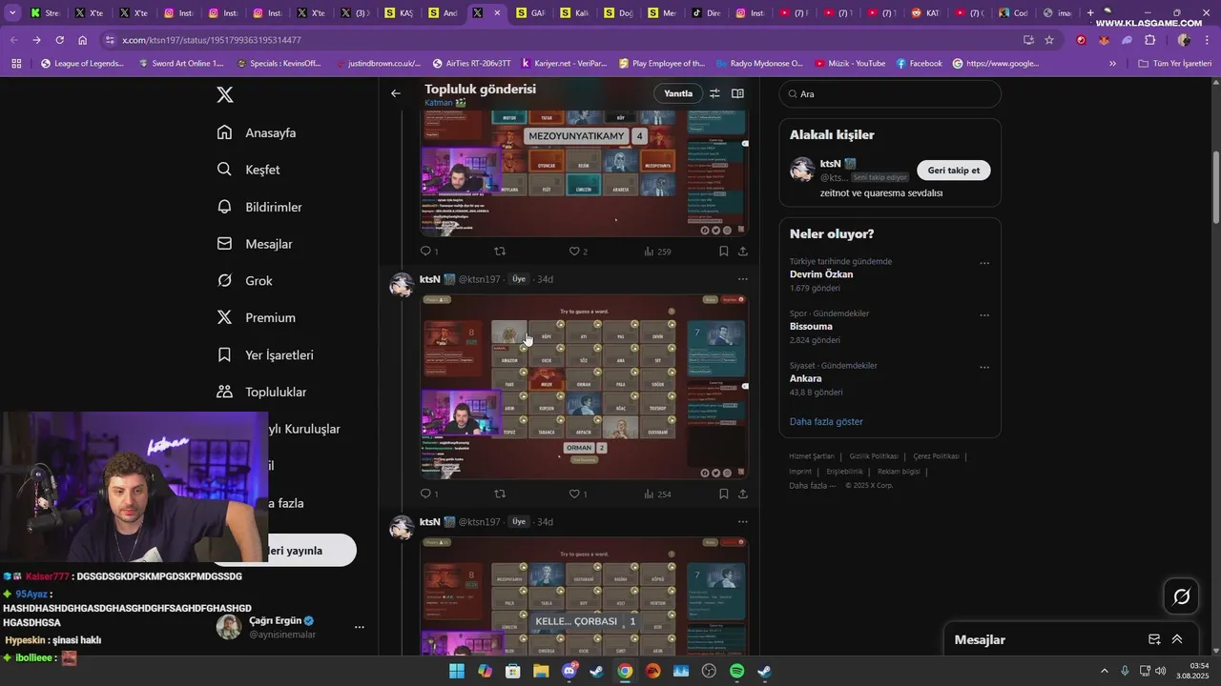Click Gizlilik Politikası footer link

(874, 456)
